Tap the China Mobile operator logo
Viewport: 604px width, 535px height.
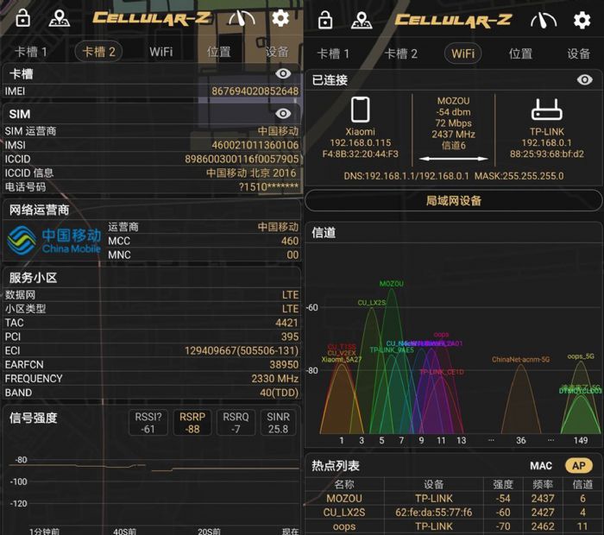coord(53,241)
